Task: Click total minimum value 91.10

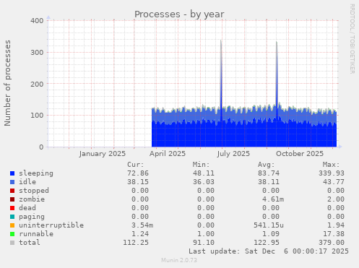Action: point(204,243)
